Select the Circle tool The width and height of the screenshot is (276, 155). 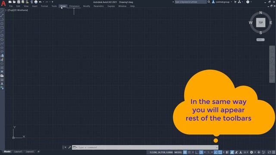pyautogui.click(x=2, y=36)
